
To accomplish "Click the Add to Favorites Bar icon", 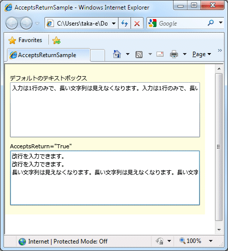I will pyautogui.click(x=56, y=41).
